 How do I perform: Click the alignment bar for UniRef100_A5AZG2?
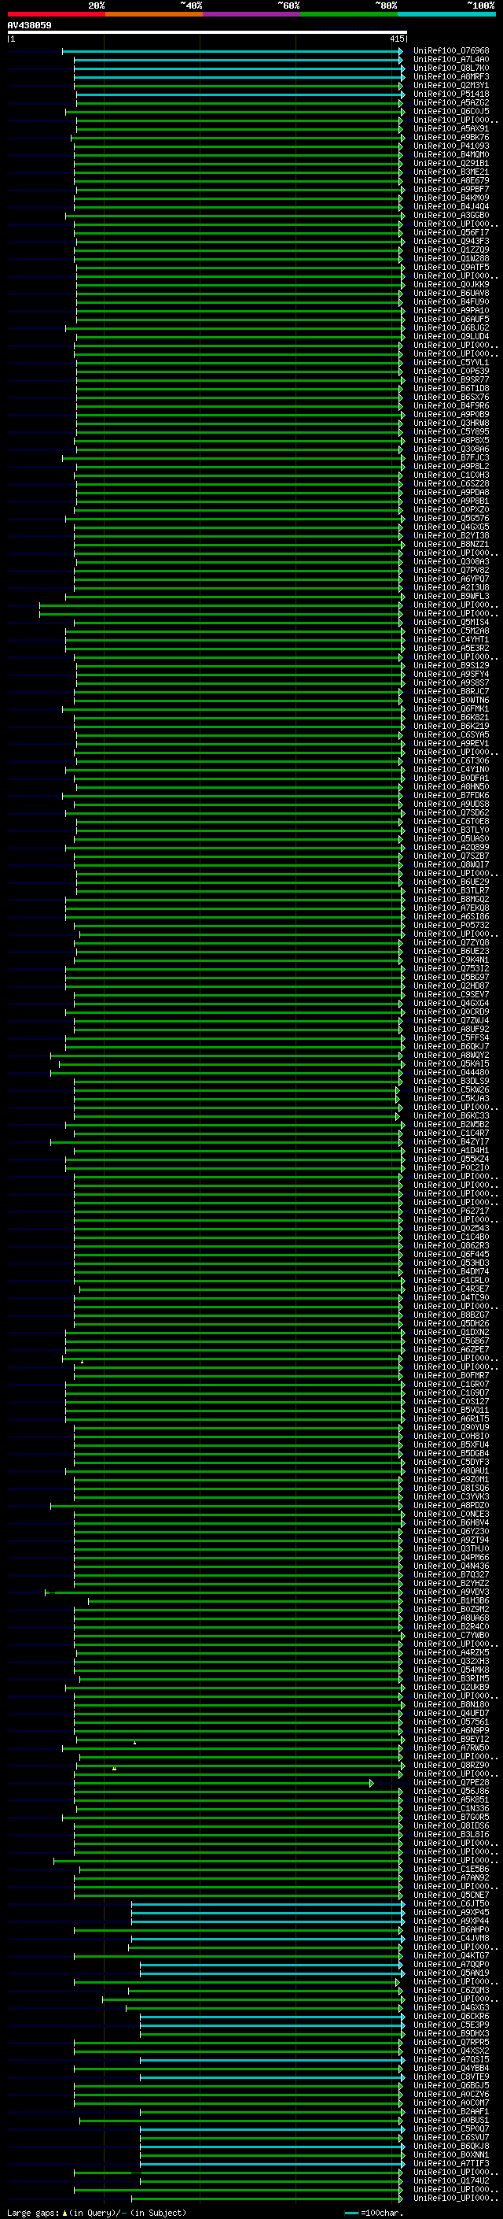(239, 102)
